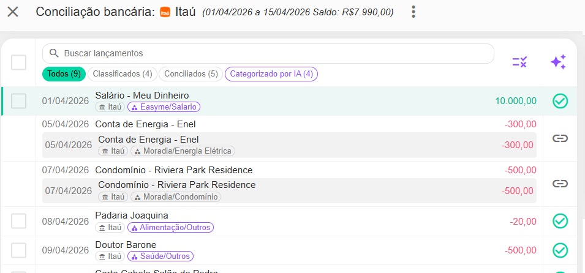Click the clear selection checklist icon
This screenshot has height=273, width=585.
[519, 62]
